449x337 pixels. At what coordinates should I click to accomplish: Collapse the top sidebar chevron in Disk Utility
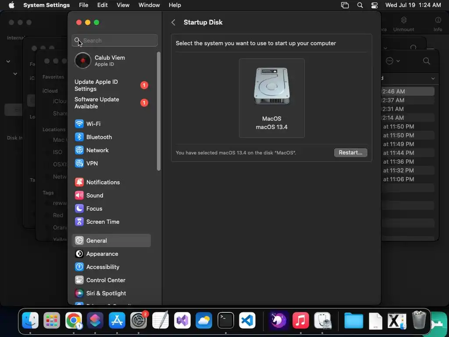coord(8,61)
